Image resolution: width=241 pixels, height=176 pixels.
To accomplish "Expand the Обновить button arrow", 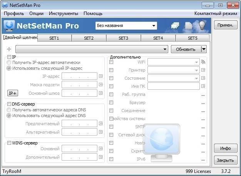I will (x=204, y=49).
